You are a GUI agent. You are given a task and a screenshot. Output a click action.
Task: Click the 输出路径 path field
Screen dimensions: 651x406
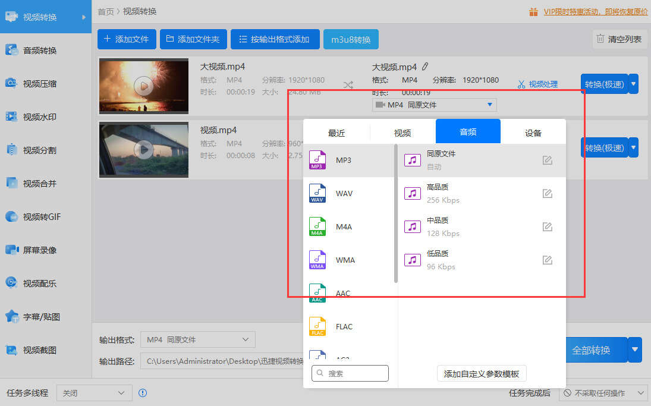(222, 361)
